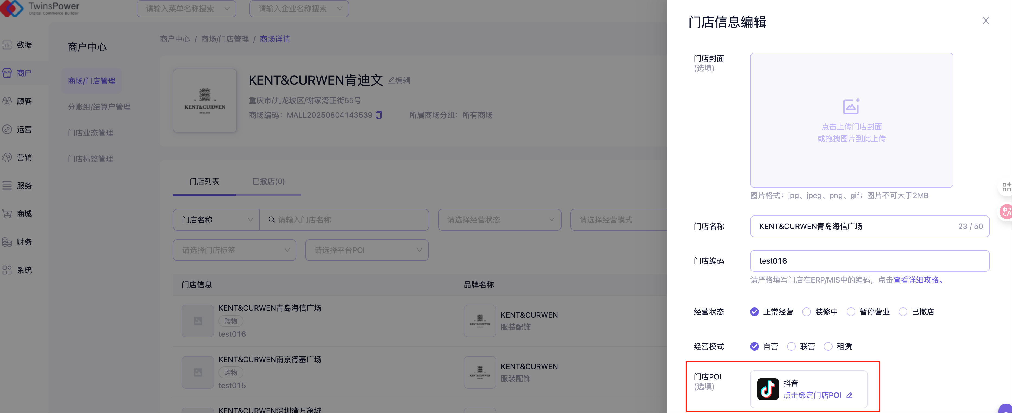Open the 请选择平台POI dropdown

point(366,250)
